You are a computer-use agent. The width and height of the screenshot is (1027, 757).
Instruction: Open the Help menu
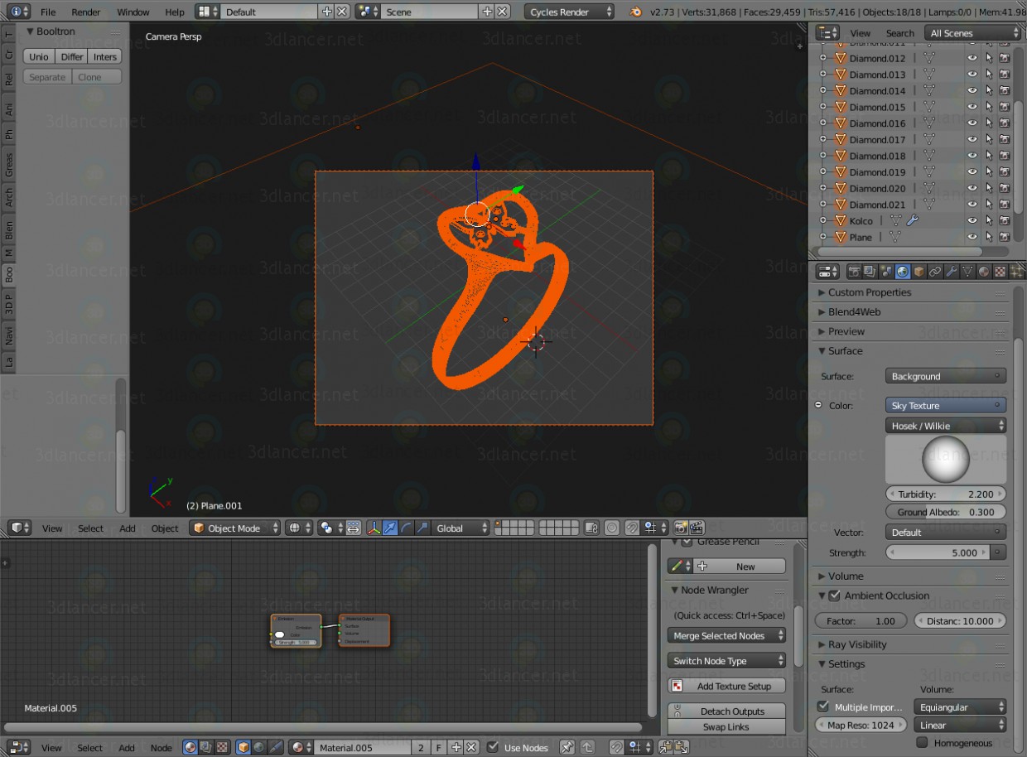[x=175, y=12]
